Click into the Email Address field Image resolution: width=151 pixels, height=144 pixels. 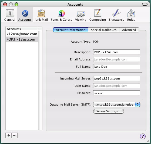(116, 59)
